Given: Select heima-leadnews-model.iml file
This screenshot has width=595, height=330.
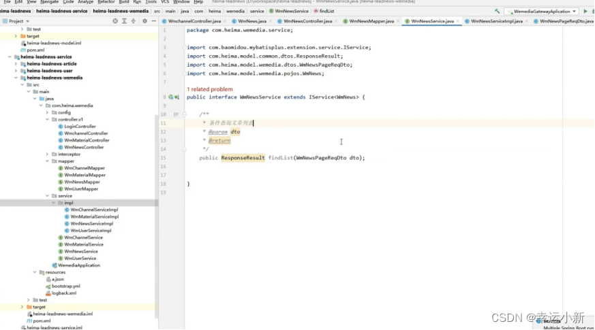Looking at the screenshot, I should (54, 43).
